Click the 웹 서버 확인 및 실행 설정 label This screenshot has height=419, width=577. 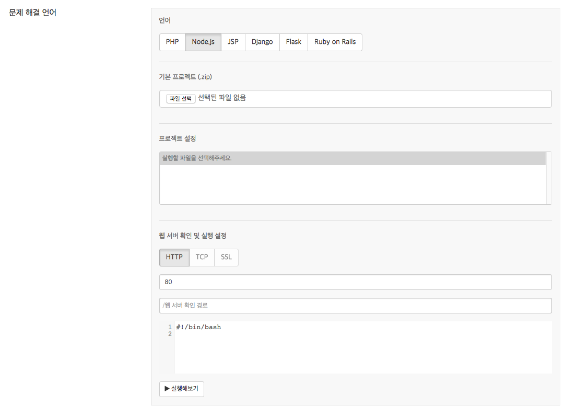tap(193, 236)
